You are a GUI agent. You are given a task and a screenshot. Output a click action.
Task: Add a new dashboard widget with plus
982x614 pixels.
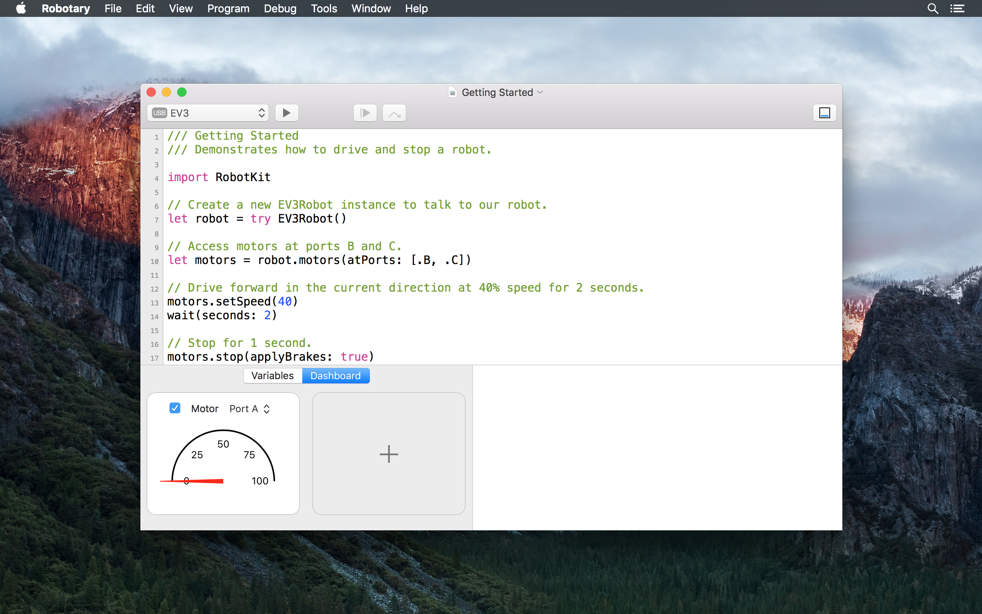388,454
